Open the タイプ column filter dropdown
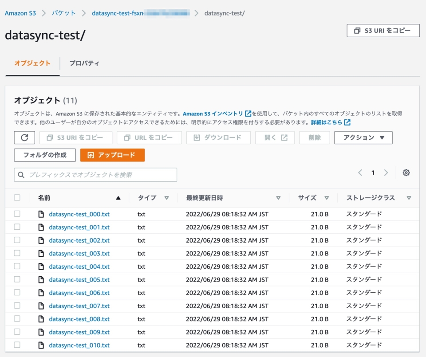 166,198
